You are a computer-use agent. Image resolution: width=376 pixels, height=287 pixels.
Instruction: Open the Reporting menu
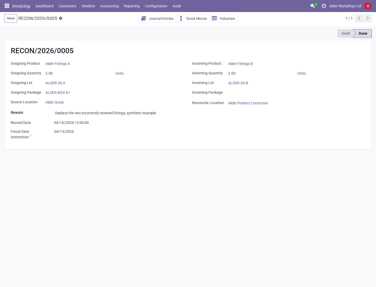[132, 6]
